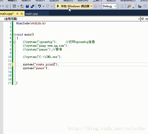This screenshot has height=134, width=148.
Task: Click the greyed-out Redo arrow icon
Action: [x=48, y=6]
